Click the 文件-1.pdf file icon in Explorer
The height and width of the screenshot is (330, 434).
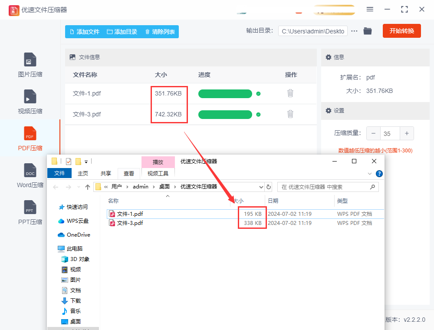[112, 214]
